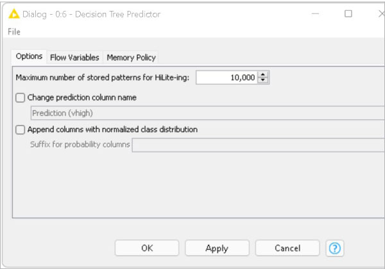This screenshot has height=269, width=385.
Task: Close the dialog with the X icon
Action: point(377,13)
